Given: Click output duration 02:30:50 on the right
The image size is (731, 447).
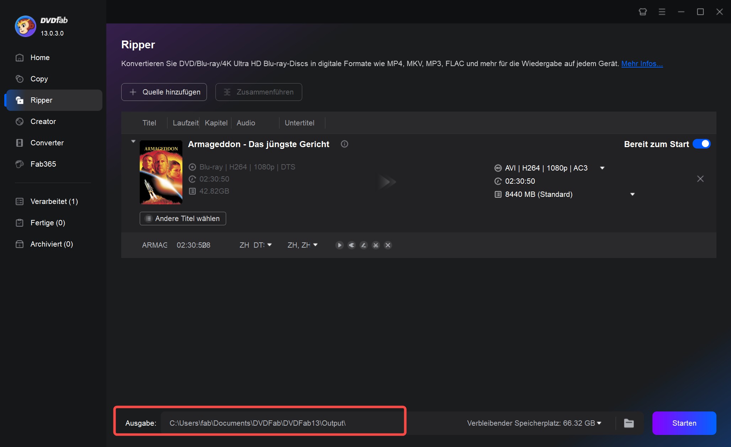Looking at the screenshot, I should tap(520, 181).
